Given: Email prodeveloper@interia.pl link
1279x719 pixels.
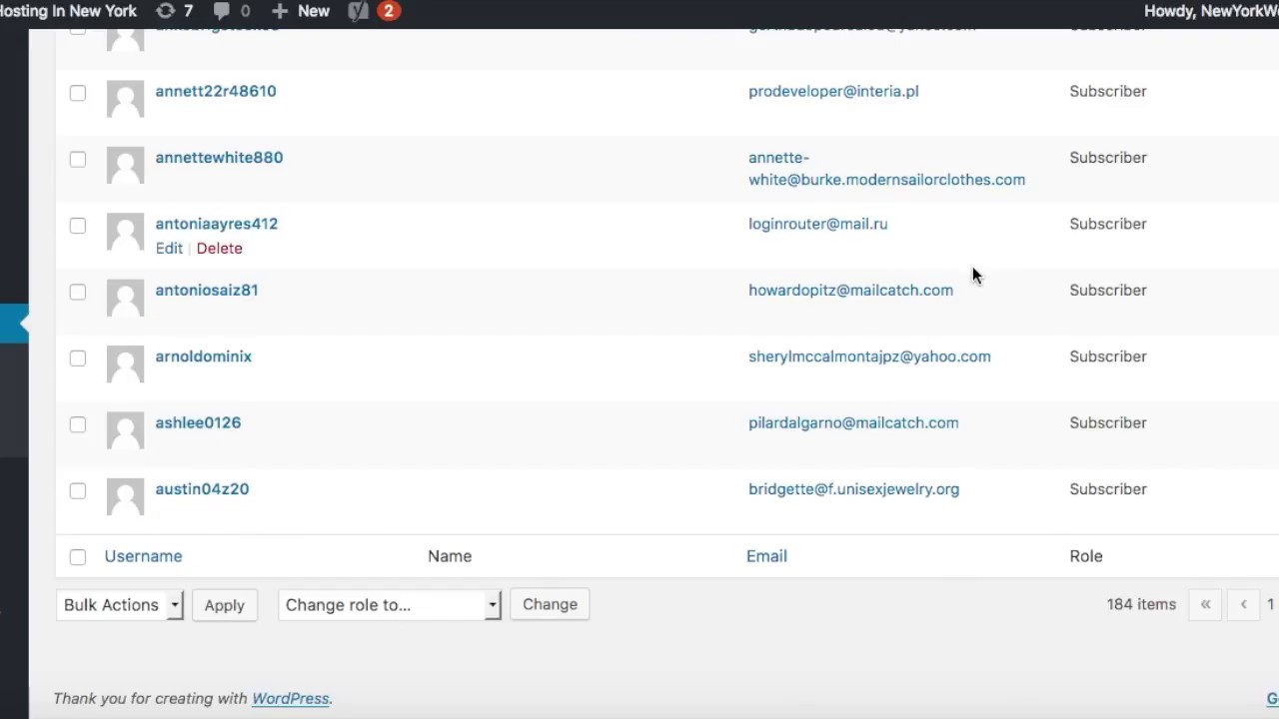Looking at the screenshot, I should [833, 91].
